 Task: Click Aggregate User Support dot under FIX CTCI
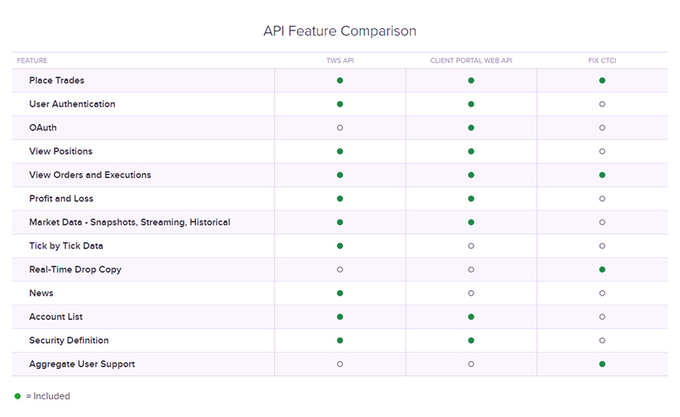click(x=602, y=364)
